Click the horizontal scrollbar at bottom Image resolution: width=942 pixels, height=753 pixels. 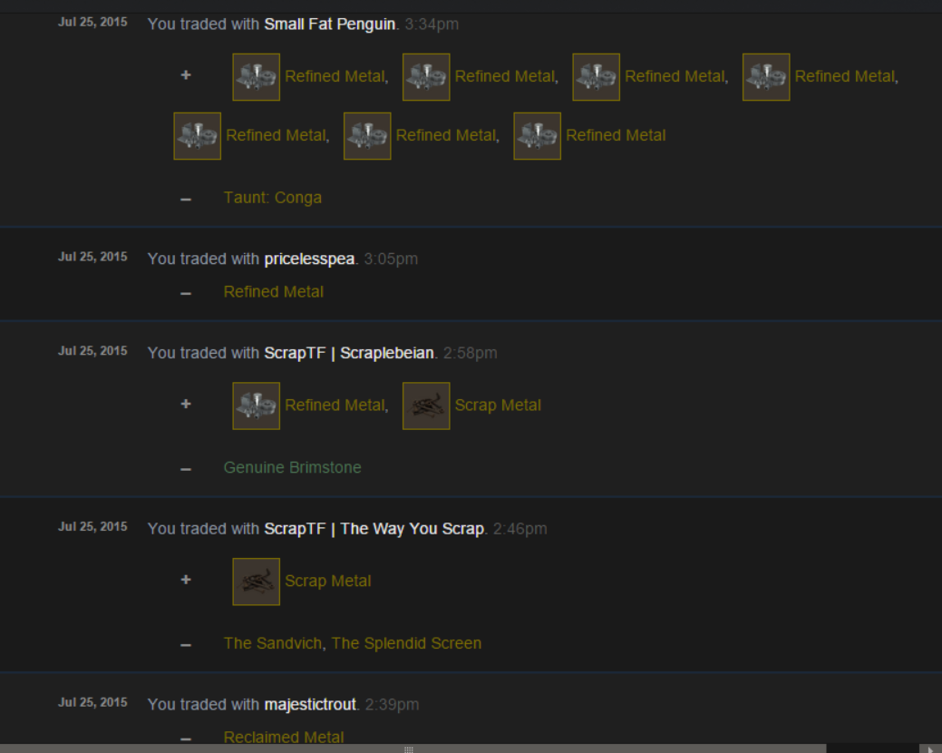413,748
